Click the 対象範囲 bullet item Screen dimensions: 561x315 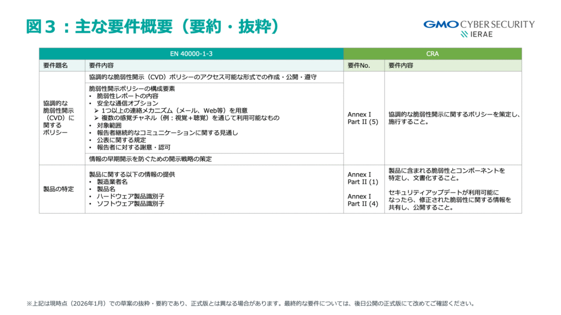tap(108, 125)
